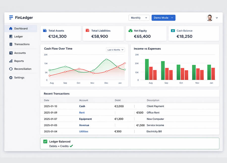227x163 pixels.
Task: Expand the Demo Mode dropdown
Action: click(163, 18)
